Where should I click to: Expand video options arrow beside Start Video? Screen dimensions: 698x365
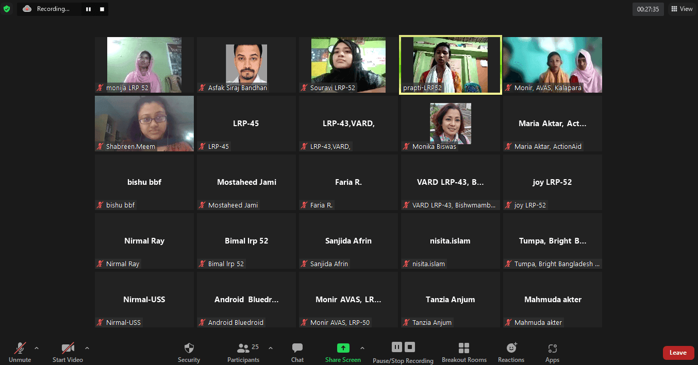coord(87,348)
